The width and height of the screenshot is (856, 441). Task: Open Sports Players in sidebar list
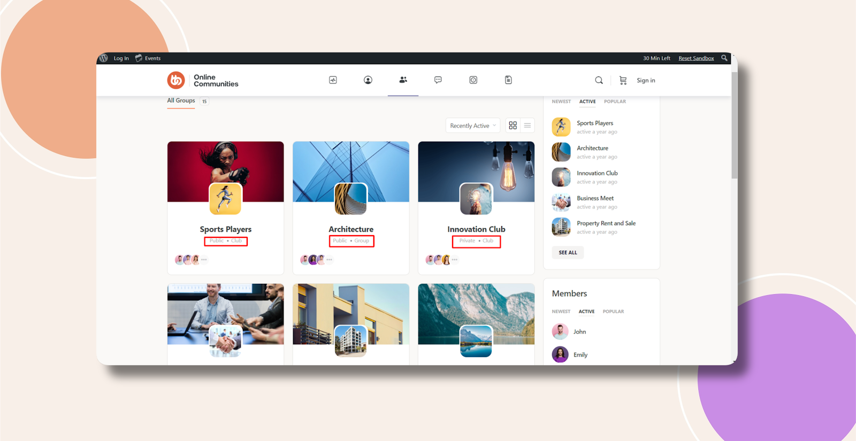pyautogui.click(x=595, y=123)
